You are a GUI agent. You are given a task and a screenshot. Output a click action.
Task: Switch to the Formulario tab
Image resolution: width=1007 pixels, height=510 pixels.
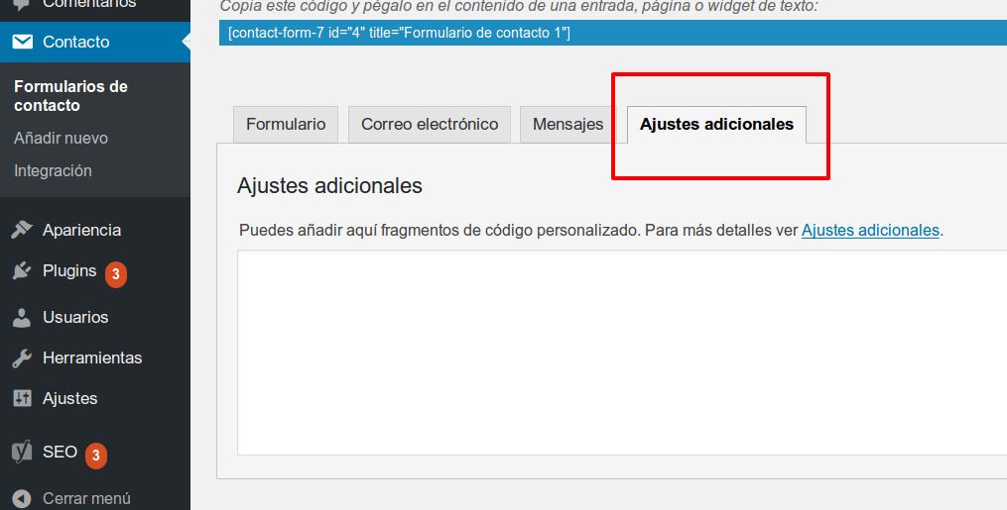(x=286, y=125)
